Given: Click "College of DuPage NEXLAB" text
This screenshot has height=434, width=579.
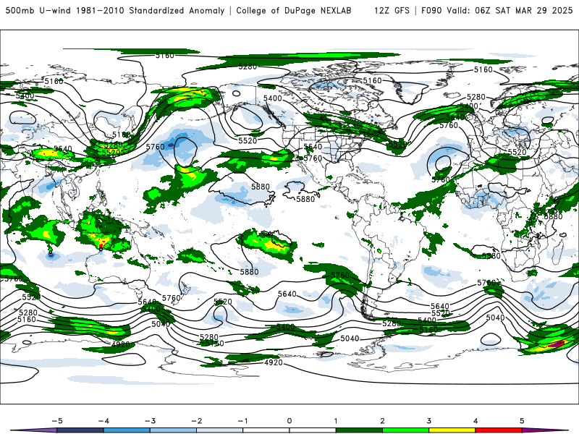Looking at the screenshot, I should [x=294, y=11].
